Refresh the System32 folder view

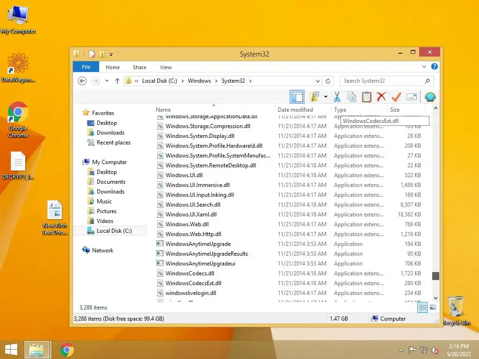click(328, 81)
